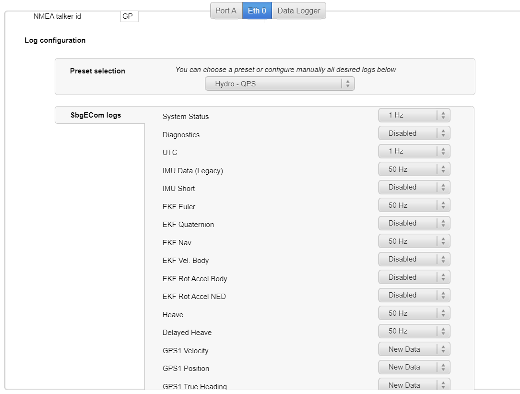Open Delayed Heave rate dropdown
Viewport: 520px width, 394px height.
(414, 331)
